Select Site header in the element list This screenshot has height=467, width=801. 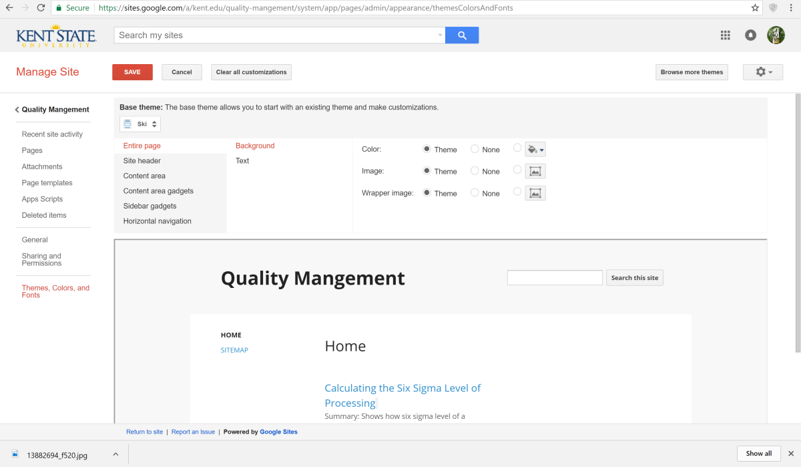[x=142, y=161]
